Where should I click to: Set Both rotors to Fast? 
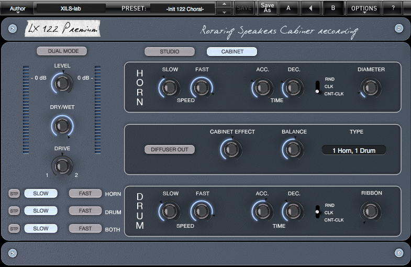pos(85,229)
